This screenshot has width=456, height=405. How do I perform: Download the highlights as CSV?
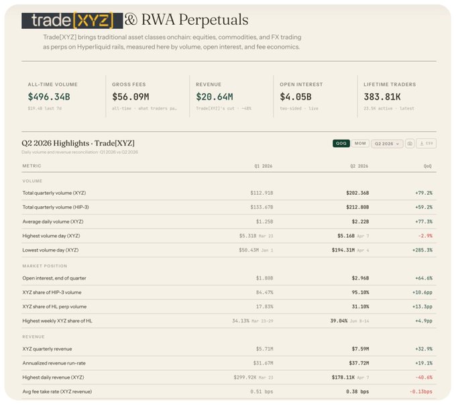(426, 143)
